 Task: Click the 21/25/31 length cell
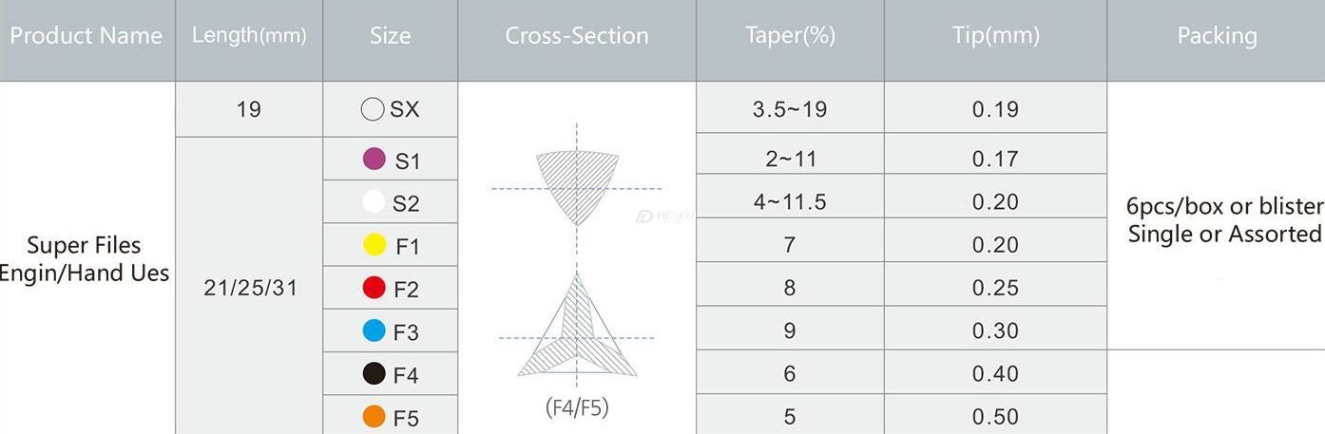coord(249,288)
